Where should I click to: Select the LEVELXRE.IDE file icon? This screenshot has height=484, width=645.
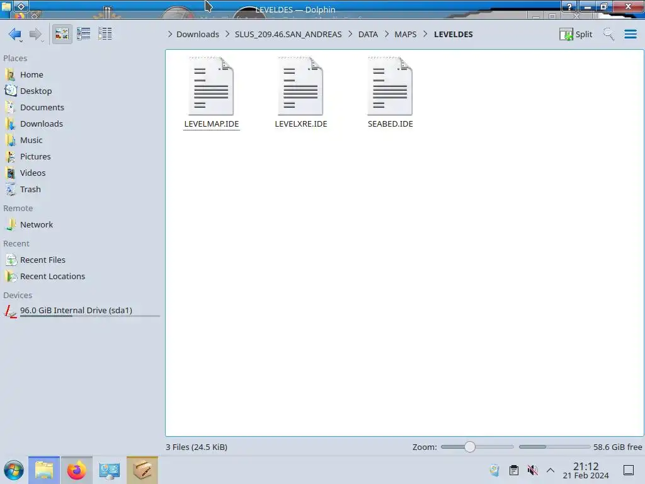tap(300, 86)
